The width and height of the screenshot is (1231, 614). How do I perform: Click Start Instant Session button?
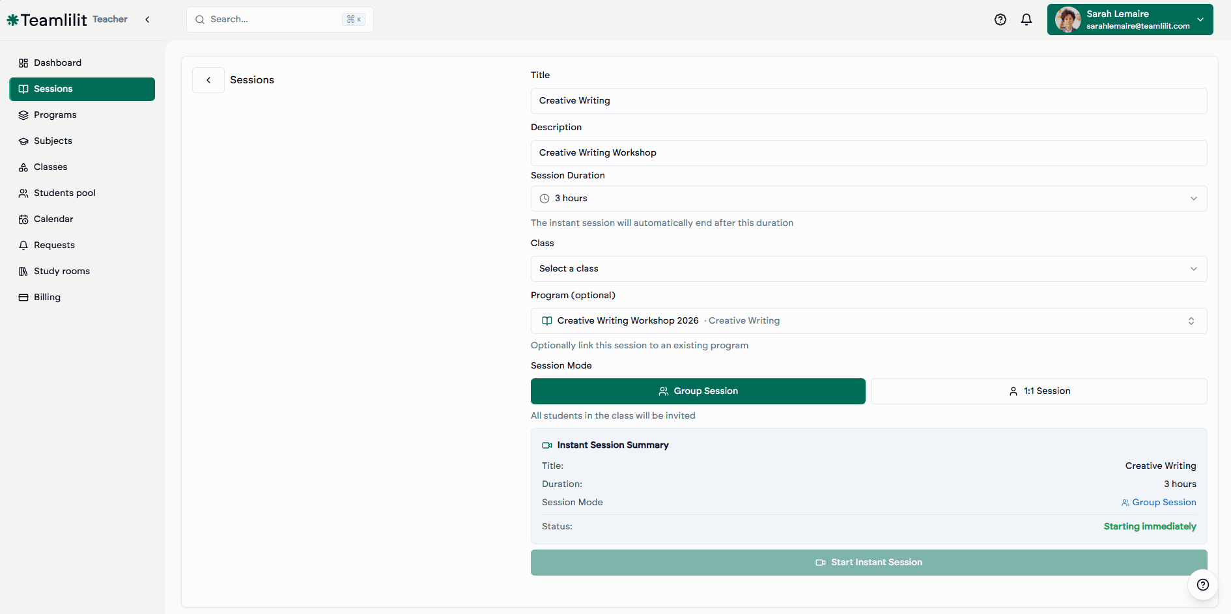click(868, 563)
